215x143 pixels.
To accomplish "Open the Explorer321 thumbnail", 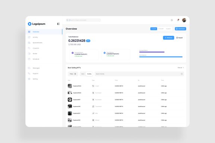I will pos(70,113).
